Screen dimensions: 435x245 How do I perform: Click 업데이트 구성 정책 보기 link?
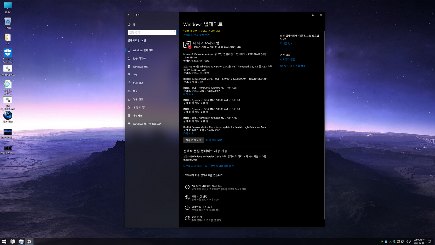click(196, 35)
